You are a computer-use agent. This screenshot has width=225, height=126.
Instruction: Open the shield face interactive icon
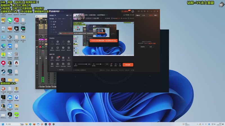click(58, 48)
